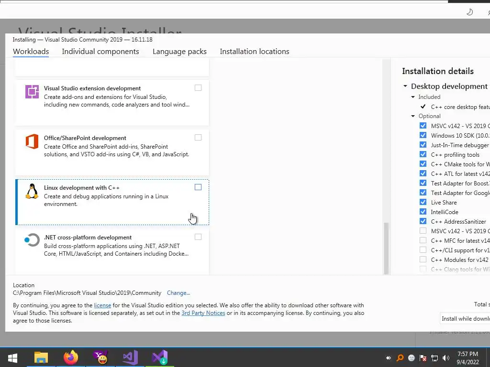490x367 pixels.
Task: Open the 3rd Party Notices link
Action: (x=203, y=313)
